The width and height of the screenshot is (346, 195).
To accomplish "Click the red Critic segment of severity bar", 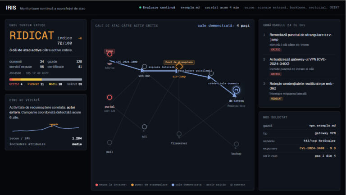I will click(x=11, y=79).
